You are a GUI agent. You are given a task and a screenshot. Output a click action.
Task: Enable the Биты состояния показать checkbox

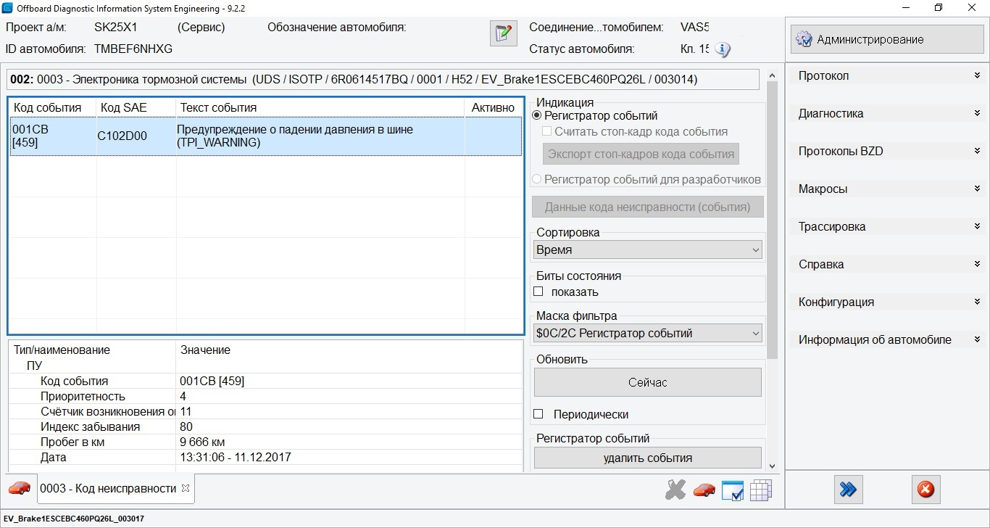[538, 292]
